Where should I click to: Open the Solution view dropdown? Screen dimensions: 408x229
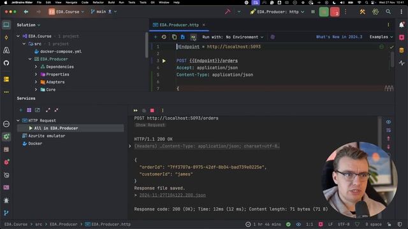tap(28, 25)
